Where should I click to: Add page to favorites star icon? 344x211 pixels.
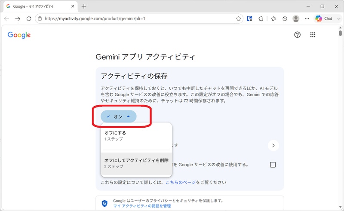[239, 18]
